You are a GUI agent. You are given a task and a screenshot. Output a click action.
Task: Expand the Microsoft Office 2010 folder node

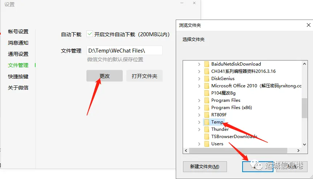[x=199, y=86]
